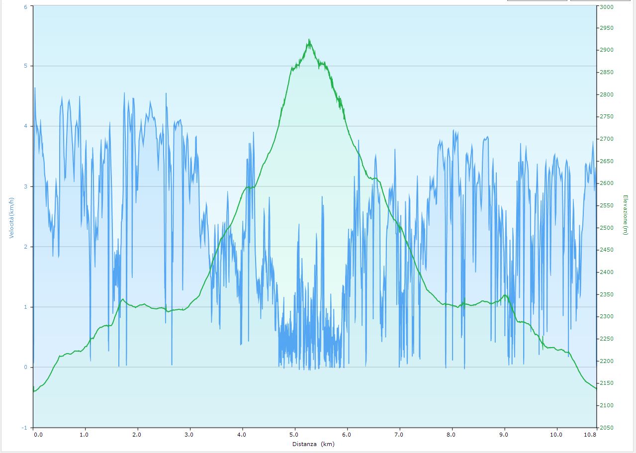The width and height of the screenshot is (636, 453).
Task: Click the blue speed spike at route start
Action: pyautogui.click(x=35, y=89)
